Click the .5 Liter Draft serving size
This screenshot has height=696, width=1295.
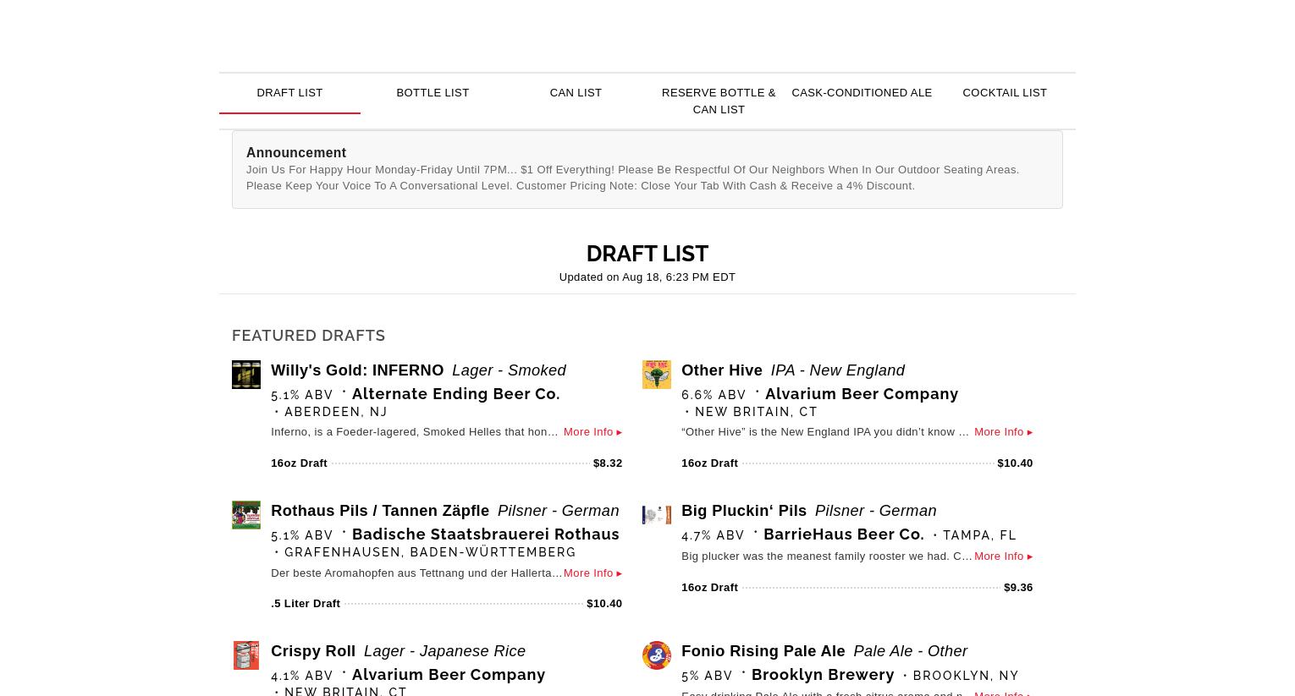click(x=306, y=604)
